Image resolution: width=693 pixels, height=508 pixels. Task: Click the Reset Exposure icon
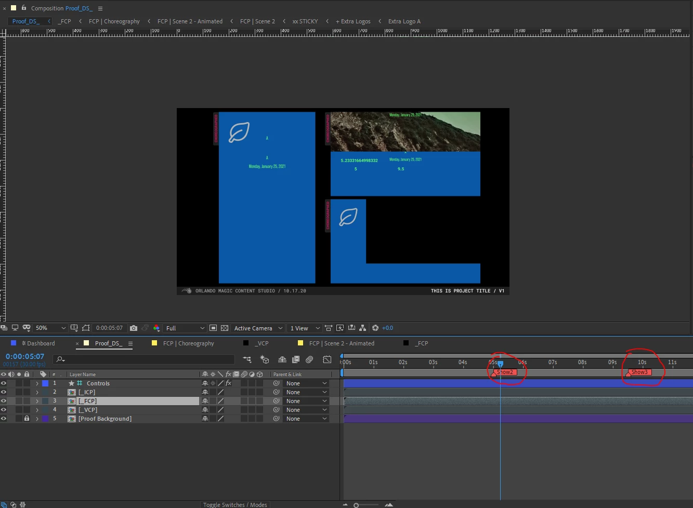375,328
